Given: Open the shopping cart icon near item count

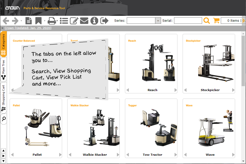Looking at the screenshot, I should (x=216, y=20).
